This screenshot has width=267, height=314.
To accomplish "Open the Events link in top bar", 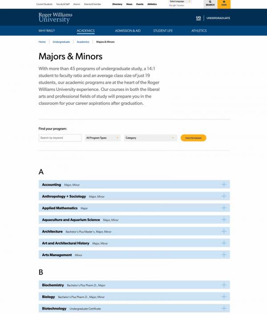I will tap(140, 4).
